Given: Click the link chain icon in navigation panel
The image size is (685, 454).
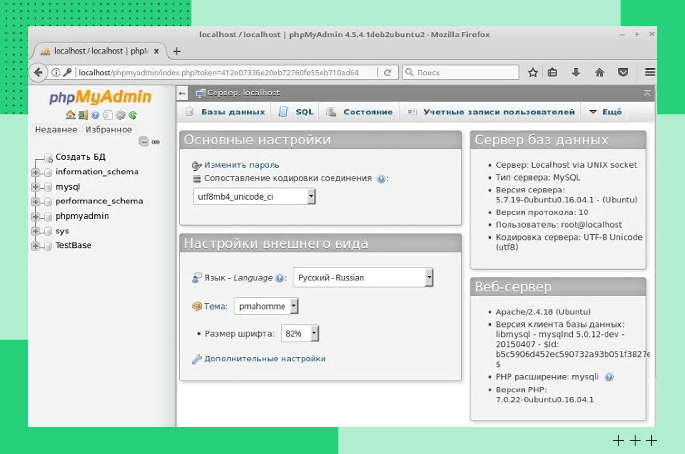Looking at the screenshot, I should click(x=156, y=142).
